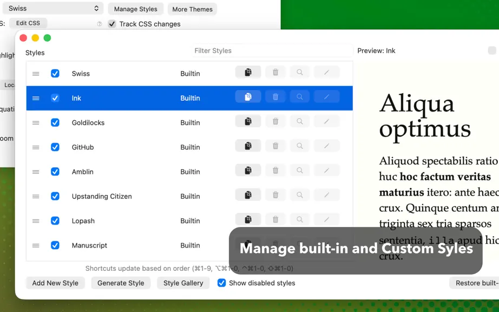Click the trash icon for GitHub
The image size is (499, 312).
point(275,146)
